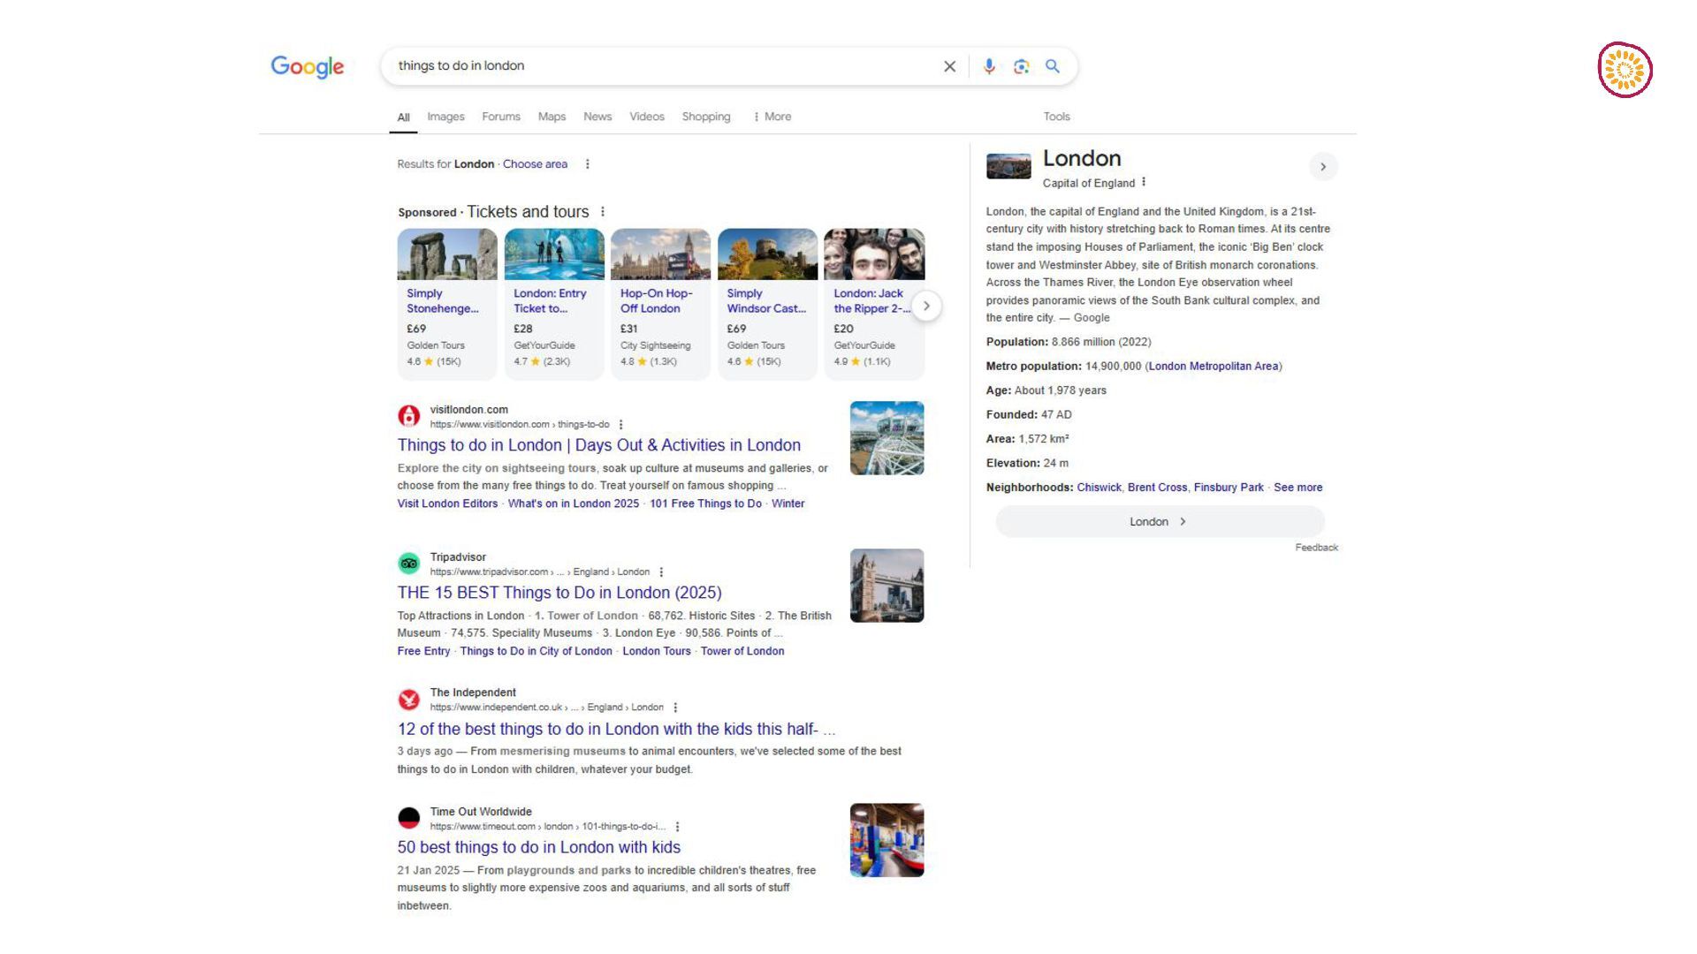Click the magnifying glass search icon
Image resolution: width=1697 pixels, height=954 pixels.
click(x=1053, y=66)
